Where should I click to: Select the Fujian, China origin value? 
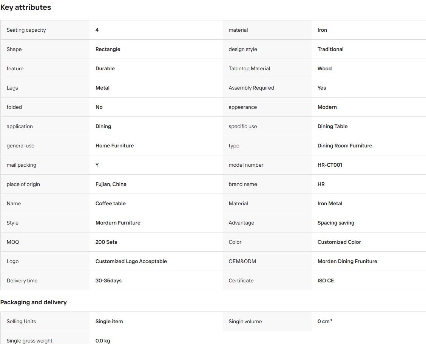111,184
